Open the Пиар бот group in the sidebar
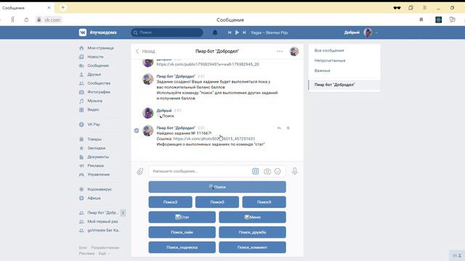Viewport: 465px width, 261px height. [102, 212]
